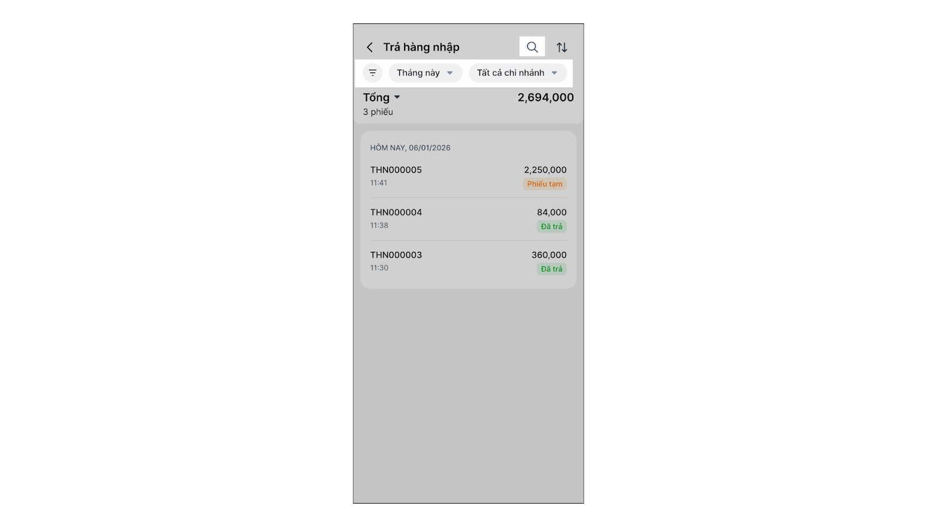Image resolution: width=937 pixels, height=527 pixels.
Task: Open the filter options icon
Action: coord(372,73)
